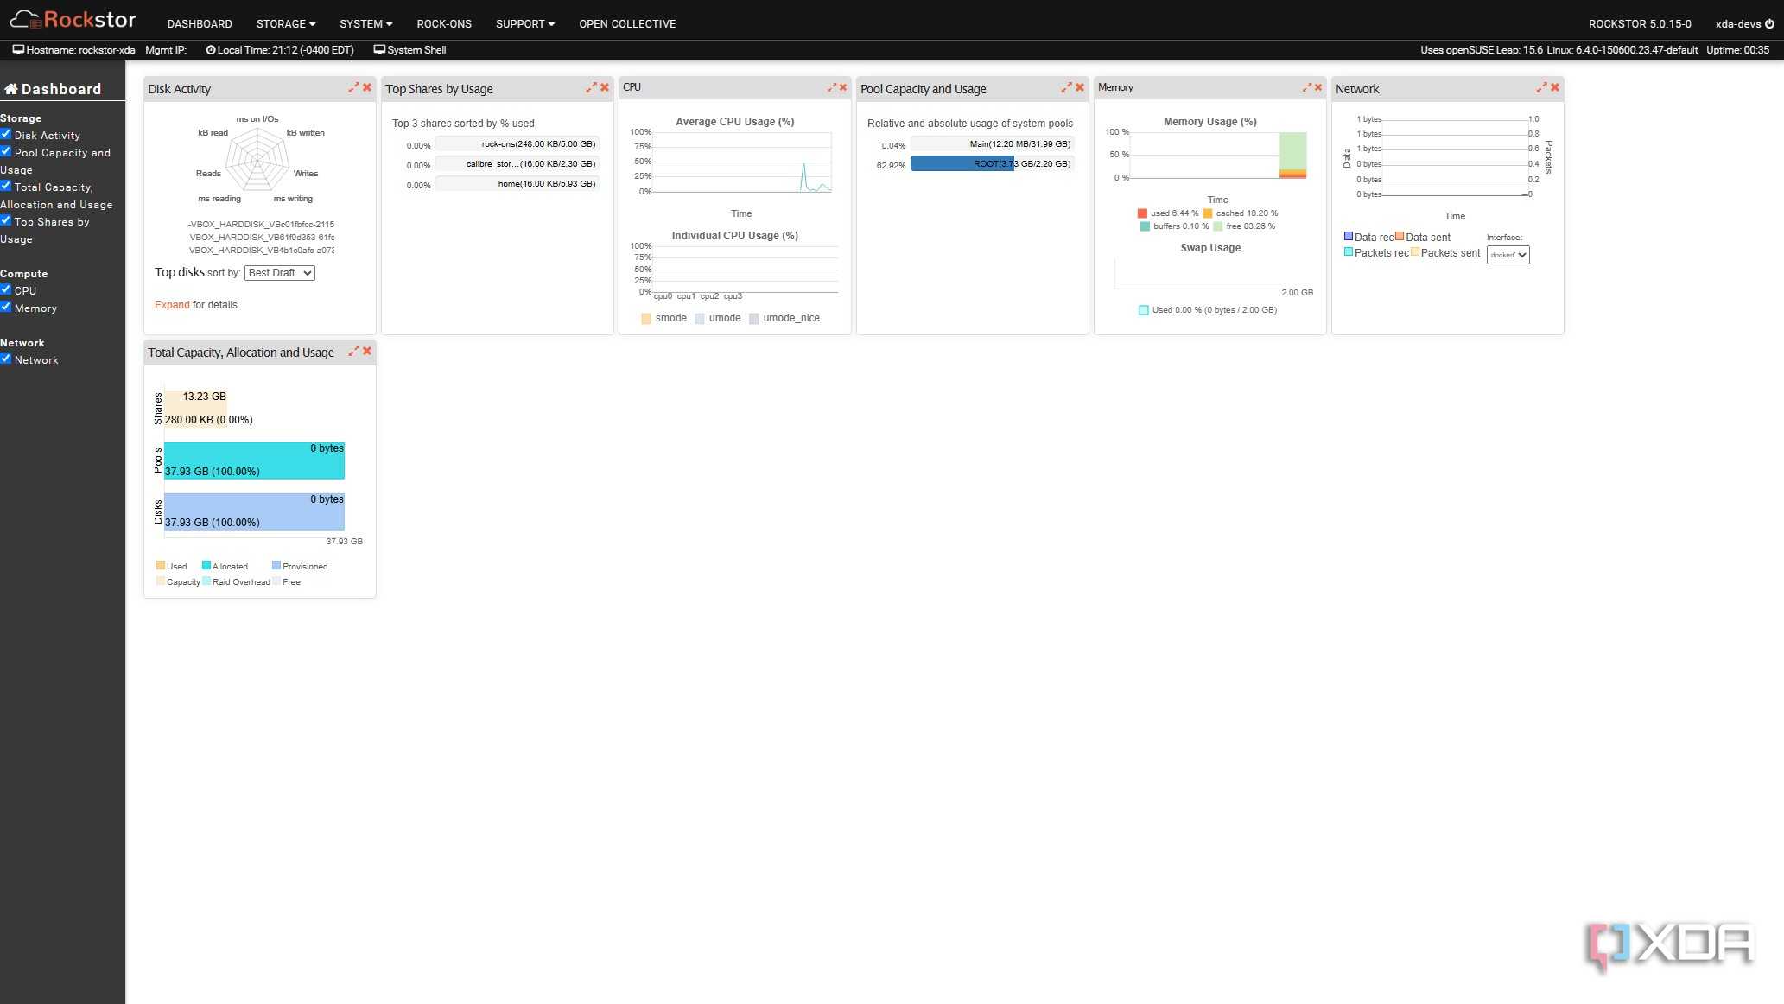Click the Swap Usage heading
Screen dimensions: 1784x1004
coord(1210,248)
